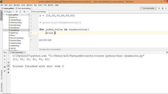
Task: Open the Run menu
Action: tap(35, 5)
